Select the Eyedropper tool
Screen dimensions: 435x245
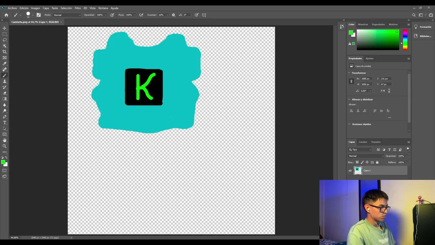(4, 64)
